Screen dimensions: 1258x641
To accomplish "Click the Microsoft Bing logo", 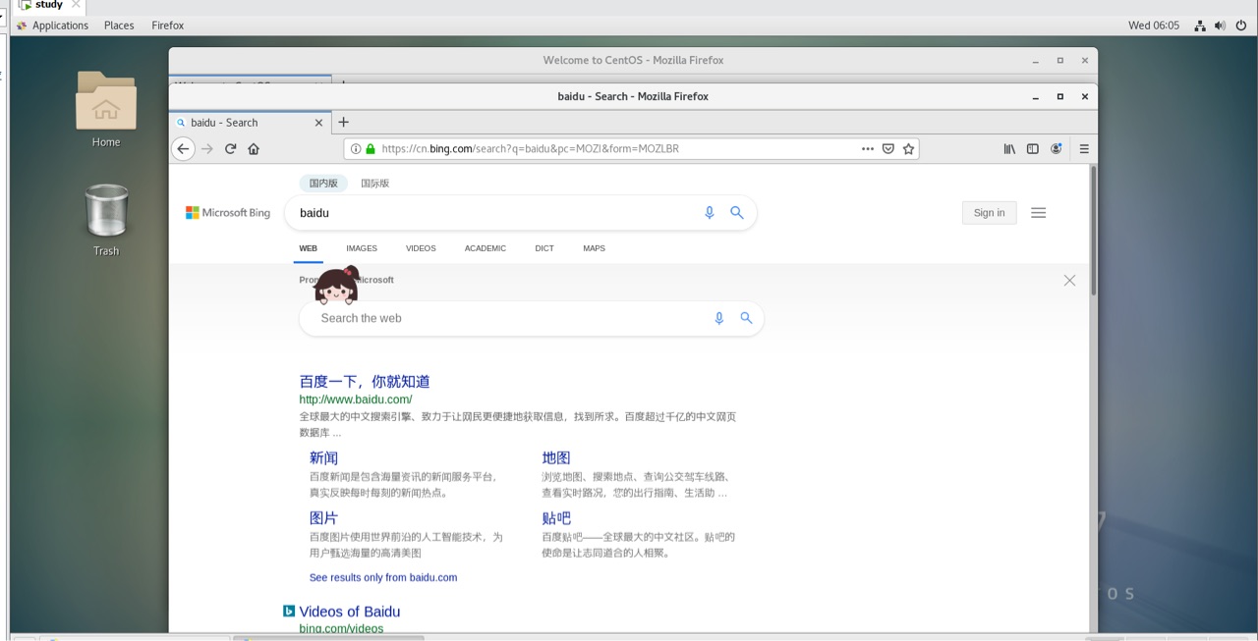I will tap(227, 212).
